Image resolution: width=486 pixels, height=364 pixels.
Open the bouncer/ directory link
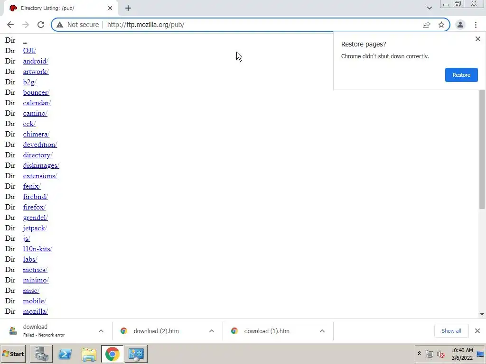[36, 92]
